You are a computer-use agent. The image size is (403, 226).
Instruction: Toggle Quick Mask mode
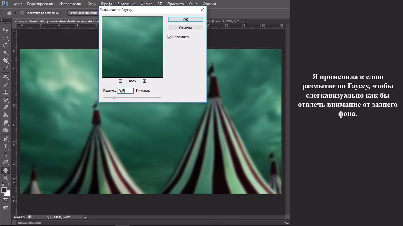[6, 200]
